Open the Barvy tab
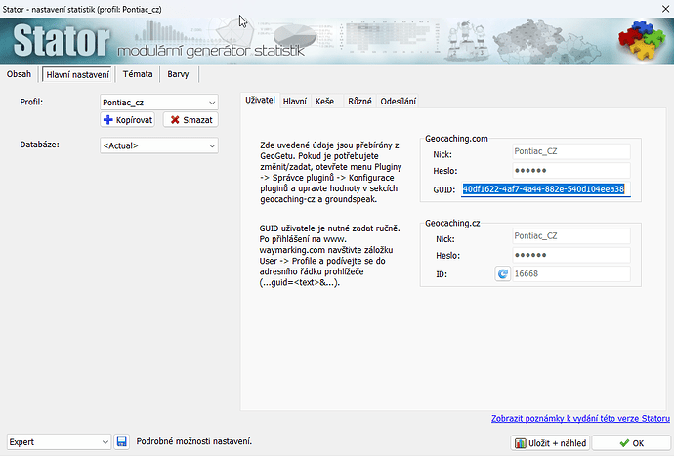Image resolution: width=674 pixels, height=457 pixels. (178, 74)
